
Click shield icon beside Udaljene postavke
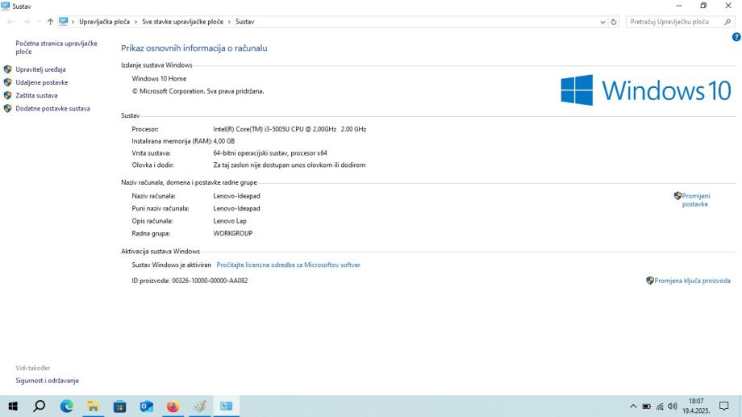click(x=7, y=82)
